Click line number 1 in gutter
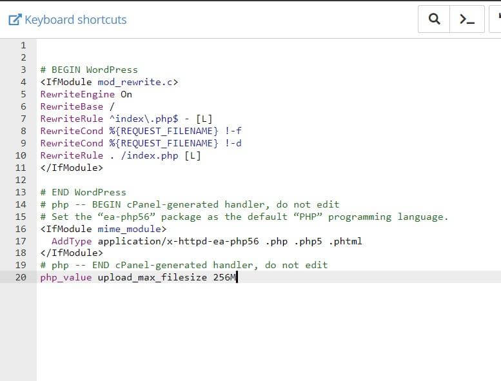The image size is (501, 381). pyautogui.click(x=23, y=45)
